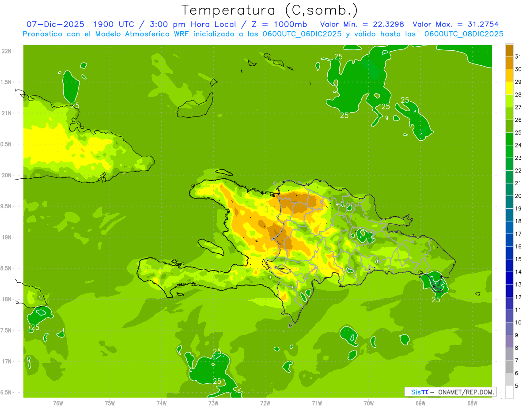
Task: Click the legend value "22"
Action: click(518, 171)
